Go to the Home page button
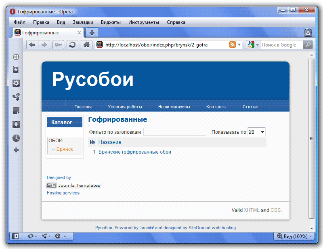Viewport: 323px width, 249px height. [x=86, y=45]
